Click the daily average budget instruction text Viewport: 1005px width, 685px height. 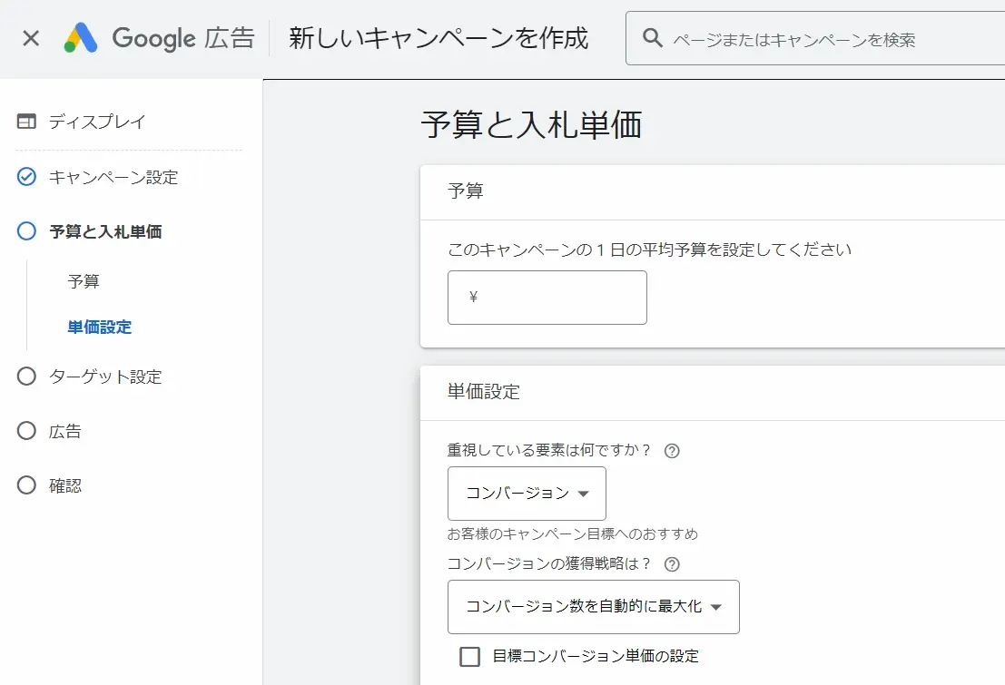pyautogui.click(x=649, y=250)
